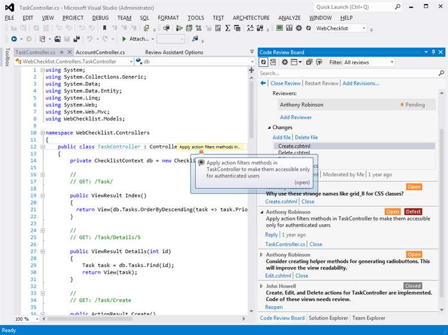
Task: Click the New Project toolbar icon
Action: [42, 39]
